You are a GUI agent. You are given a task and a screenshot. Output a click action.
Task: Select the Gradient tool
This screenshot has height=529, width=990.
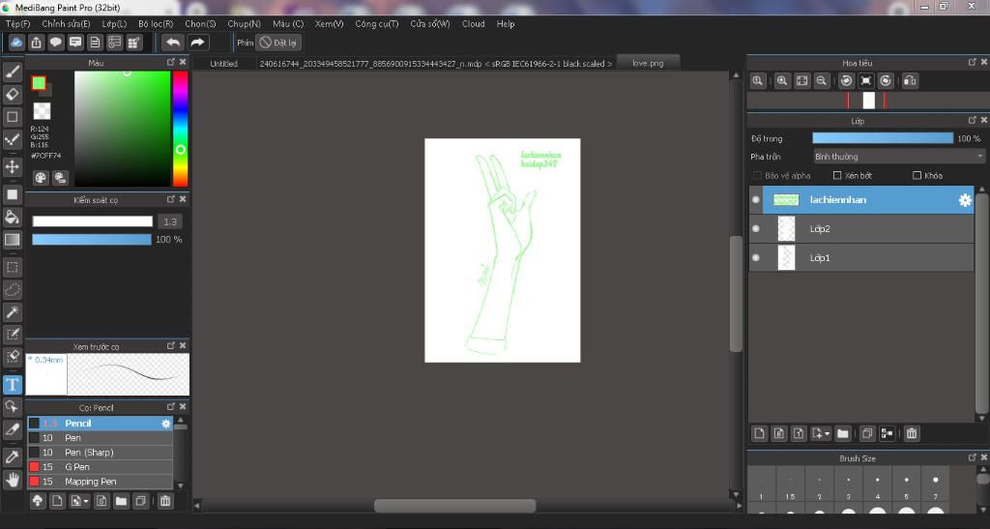pos(12,239)
